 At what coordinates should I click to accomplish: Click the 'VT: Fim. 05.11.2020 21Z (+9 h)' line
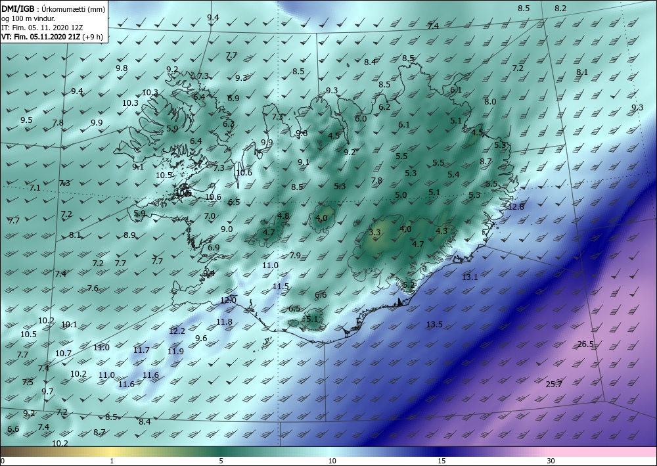[52, 37]
